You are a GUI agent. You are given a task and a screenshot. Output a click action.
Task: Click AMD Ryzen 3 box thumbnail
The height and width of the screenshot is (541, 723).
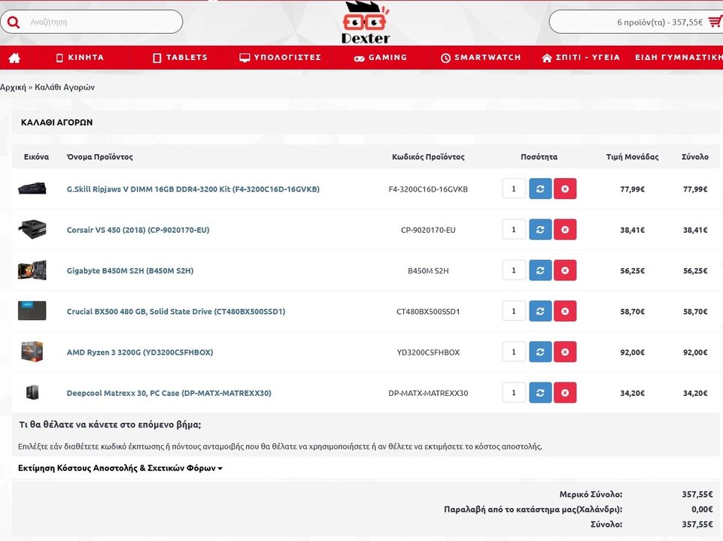coord(32,352)
